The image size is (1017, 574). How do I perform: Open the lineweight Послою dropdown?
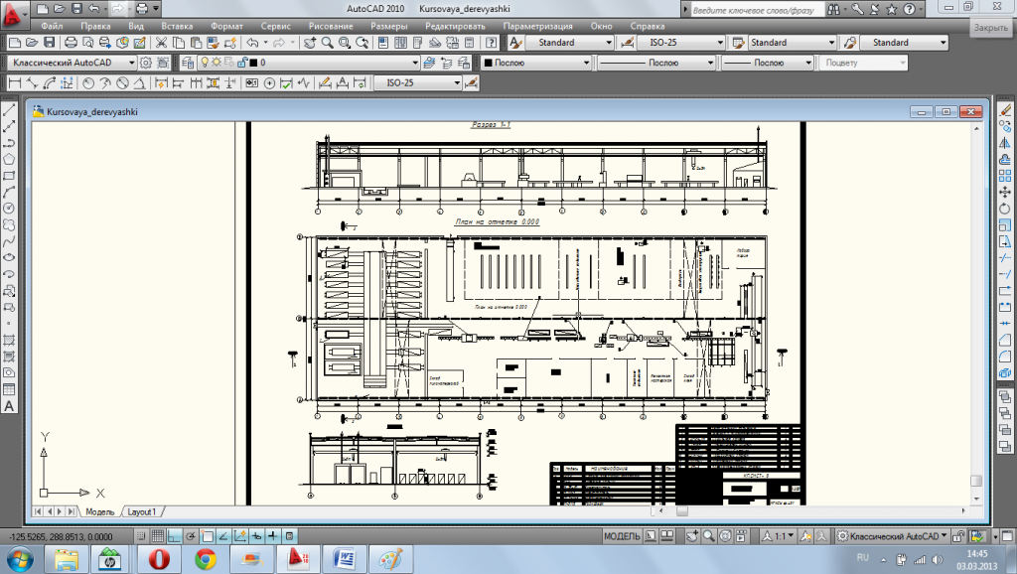point(768,63)
